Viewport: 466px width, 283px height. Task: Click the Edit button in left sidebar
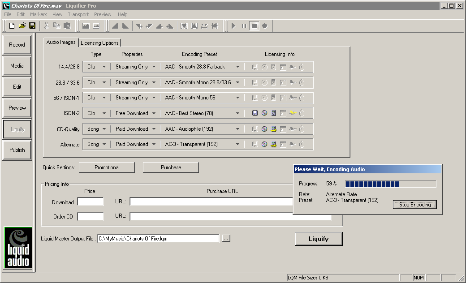point(17,87)
